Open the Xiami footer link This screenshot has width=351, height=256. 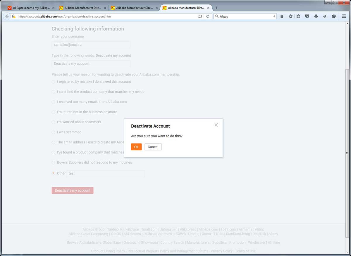(x=206, y=234)
